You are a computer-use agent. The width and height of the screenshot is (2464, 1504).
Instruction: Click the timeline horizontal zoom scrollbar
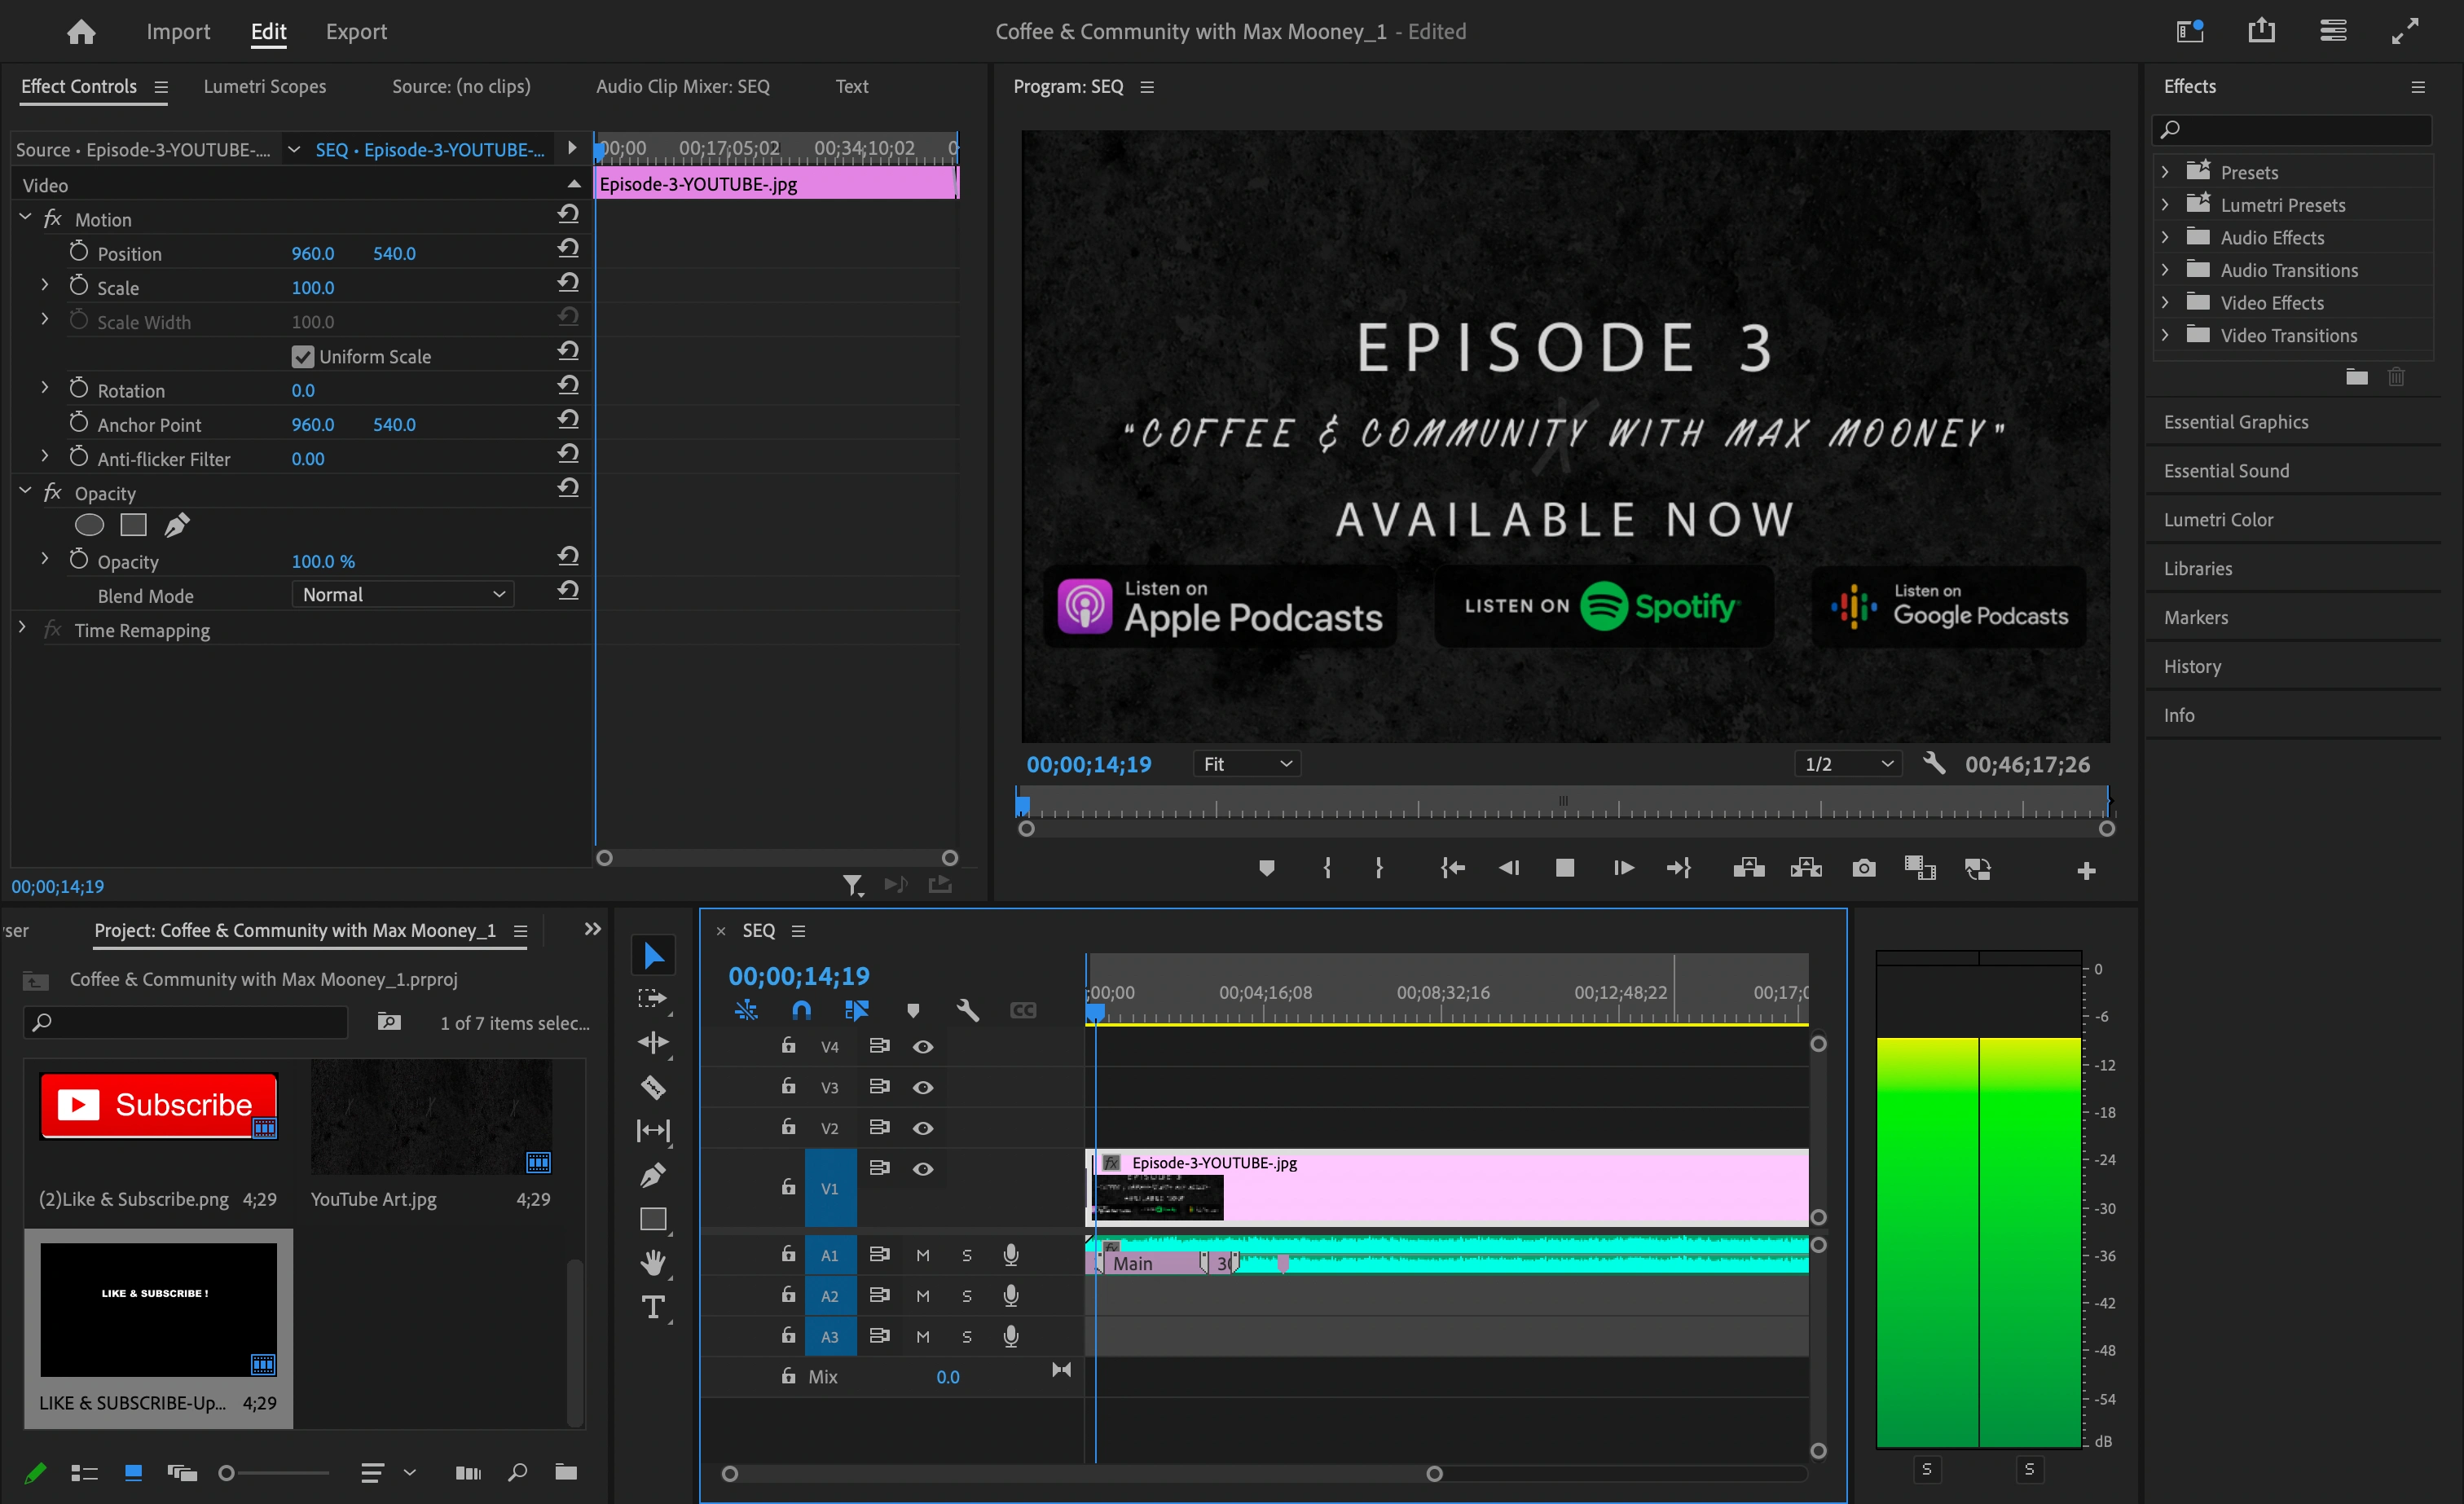point(1082,1474)
